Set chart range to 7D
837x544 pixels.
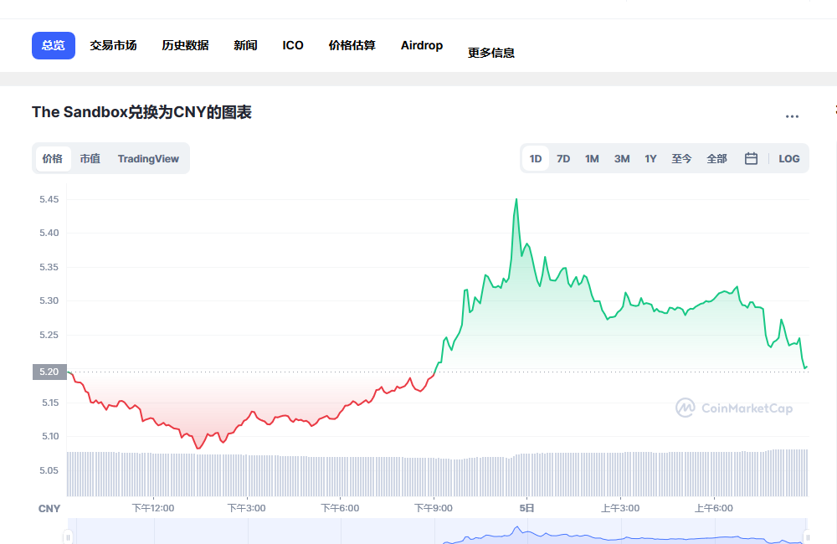point(563,158)
